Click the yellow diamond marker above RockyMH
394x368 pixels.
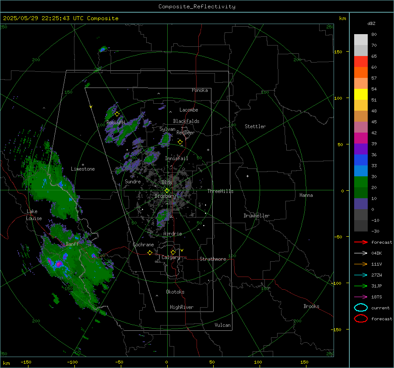point(117,114)
